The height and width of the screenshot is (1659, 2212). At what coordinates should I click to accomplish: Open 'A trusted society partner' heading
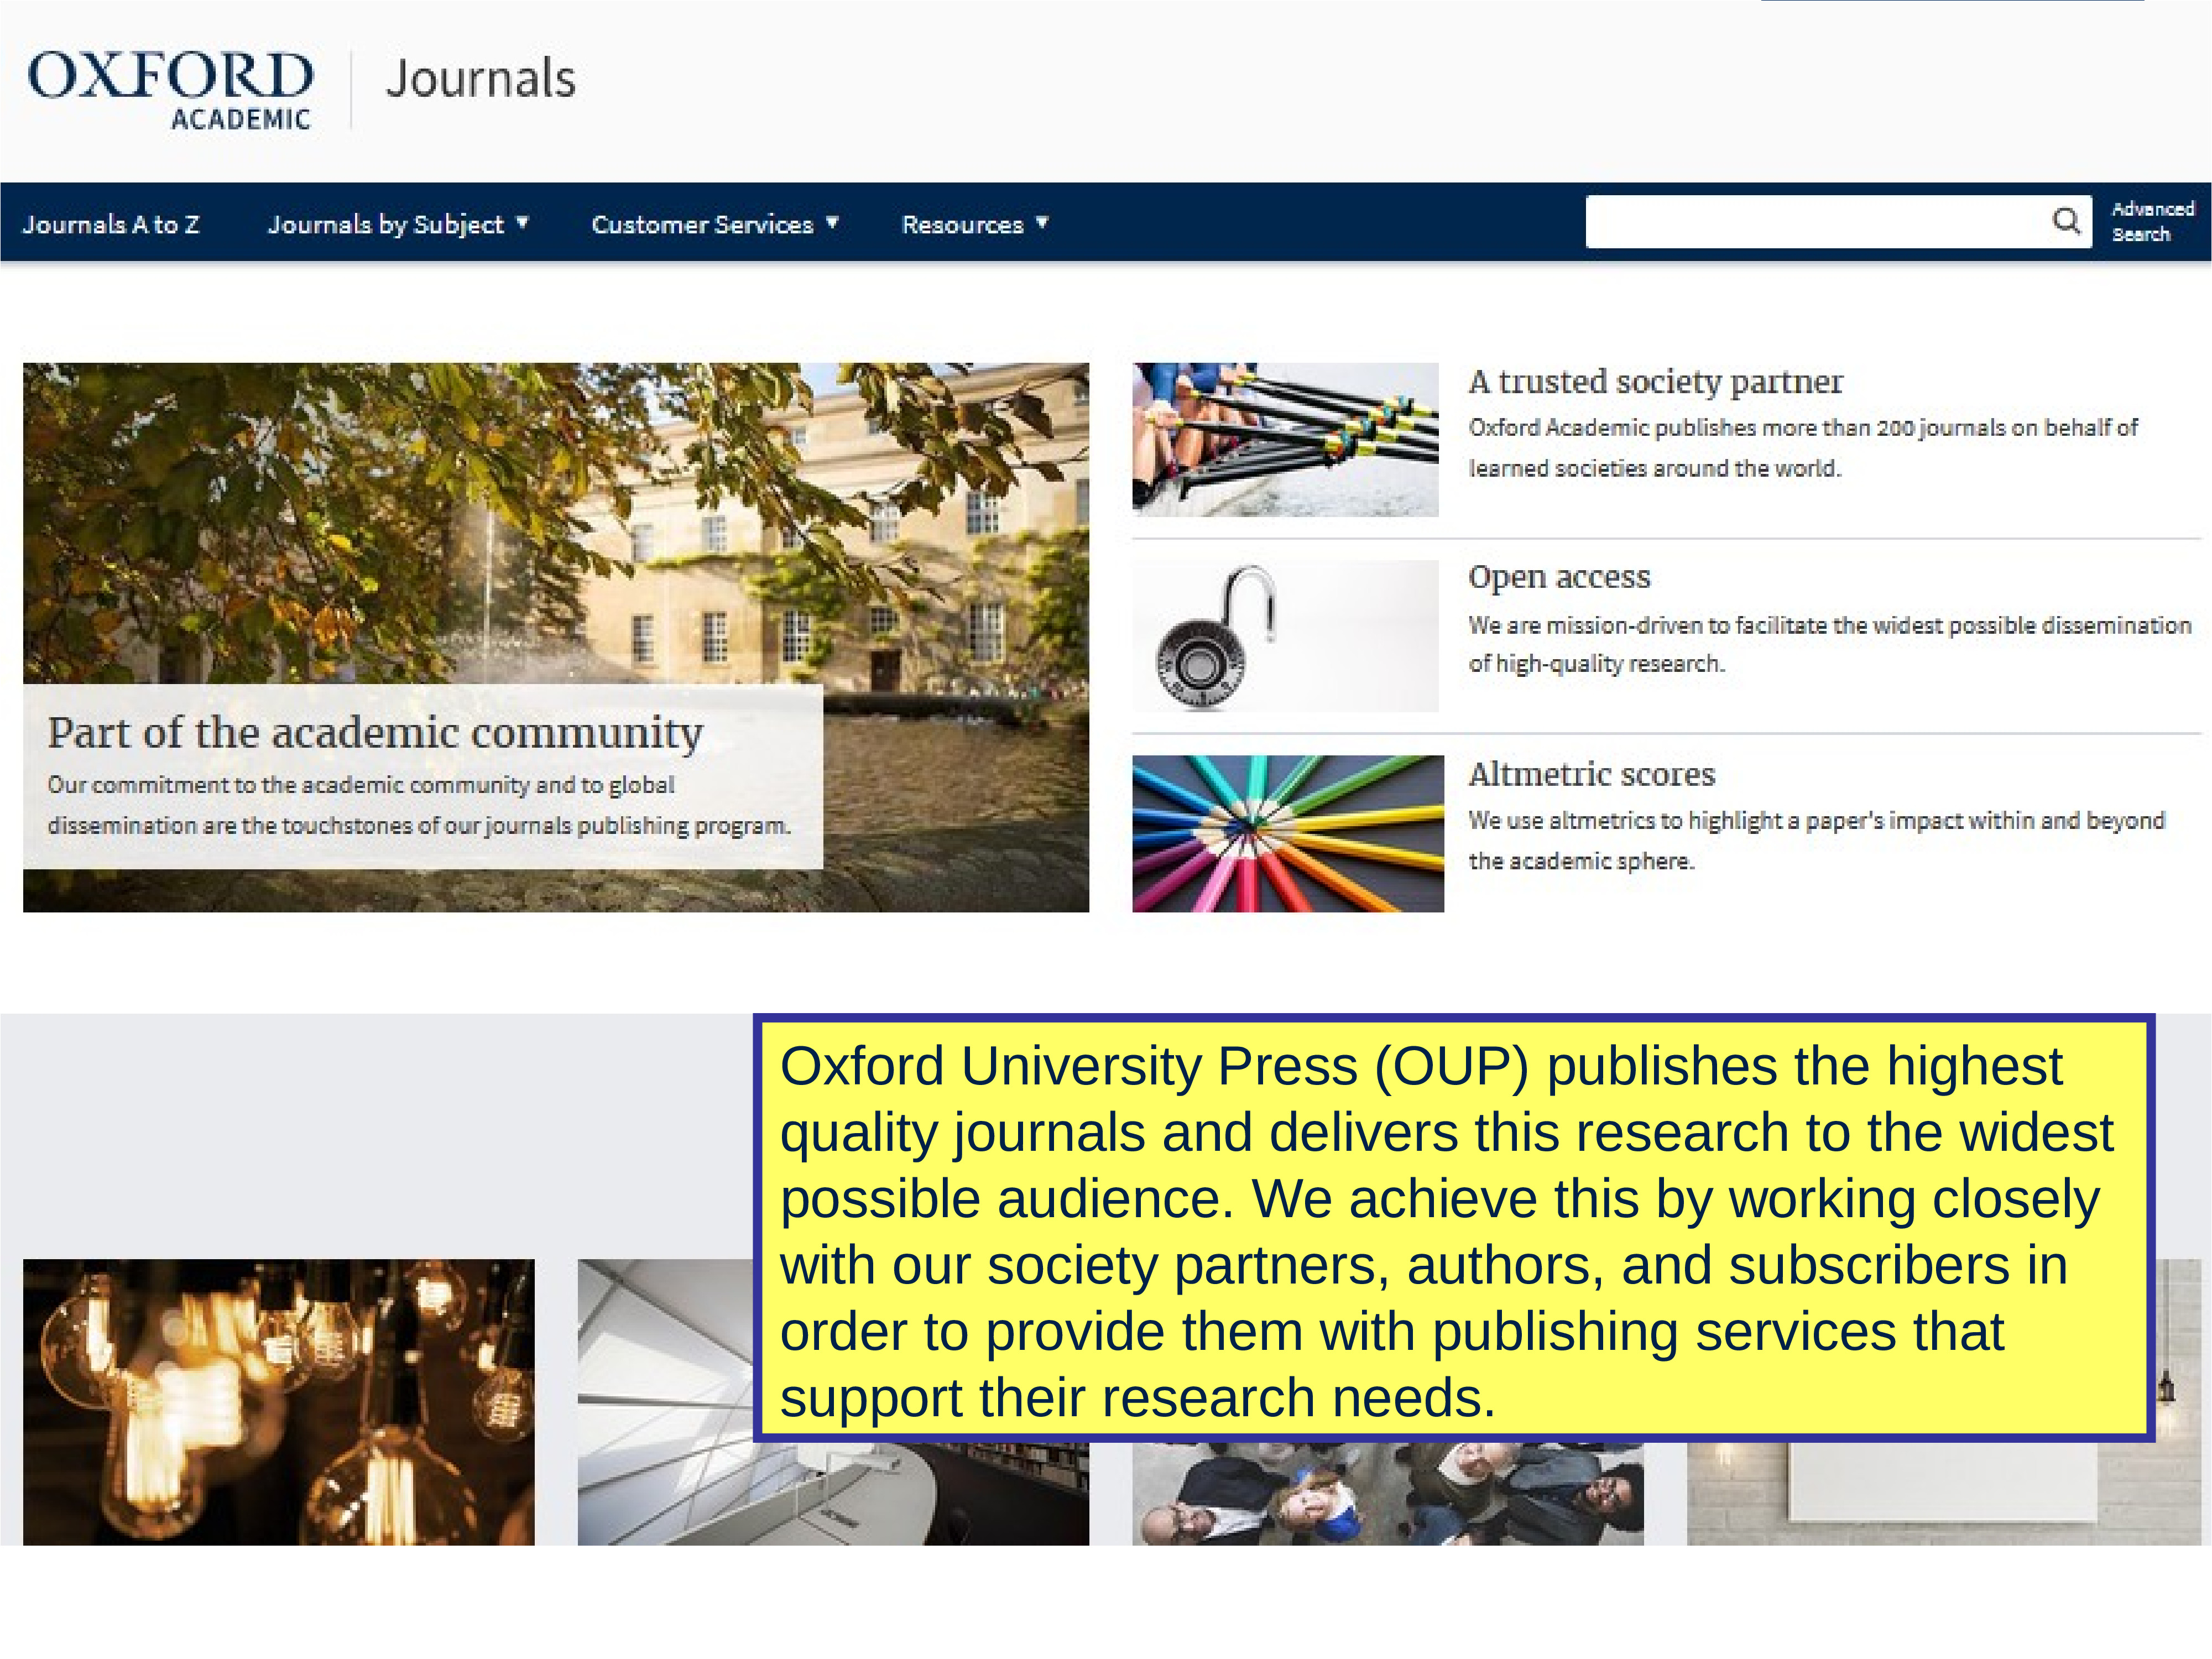tap(1655, 381)
